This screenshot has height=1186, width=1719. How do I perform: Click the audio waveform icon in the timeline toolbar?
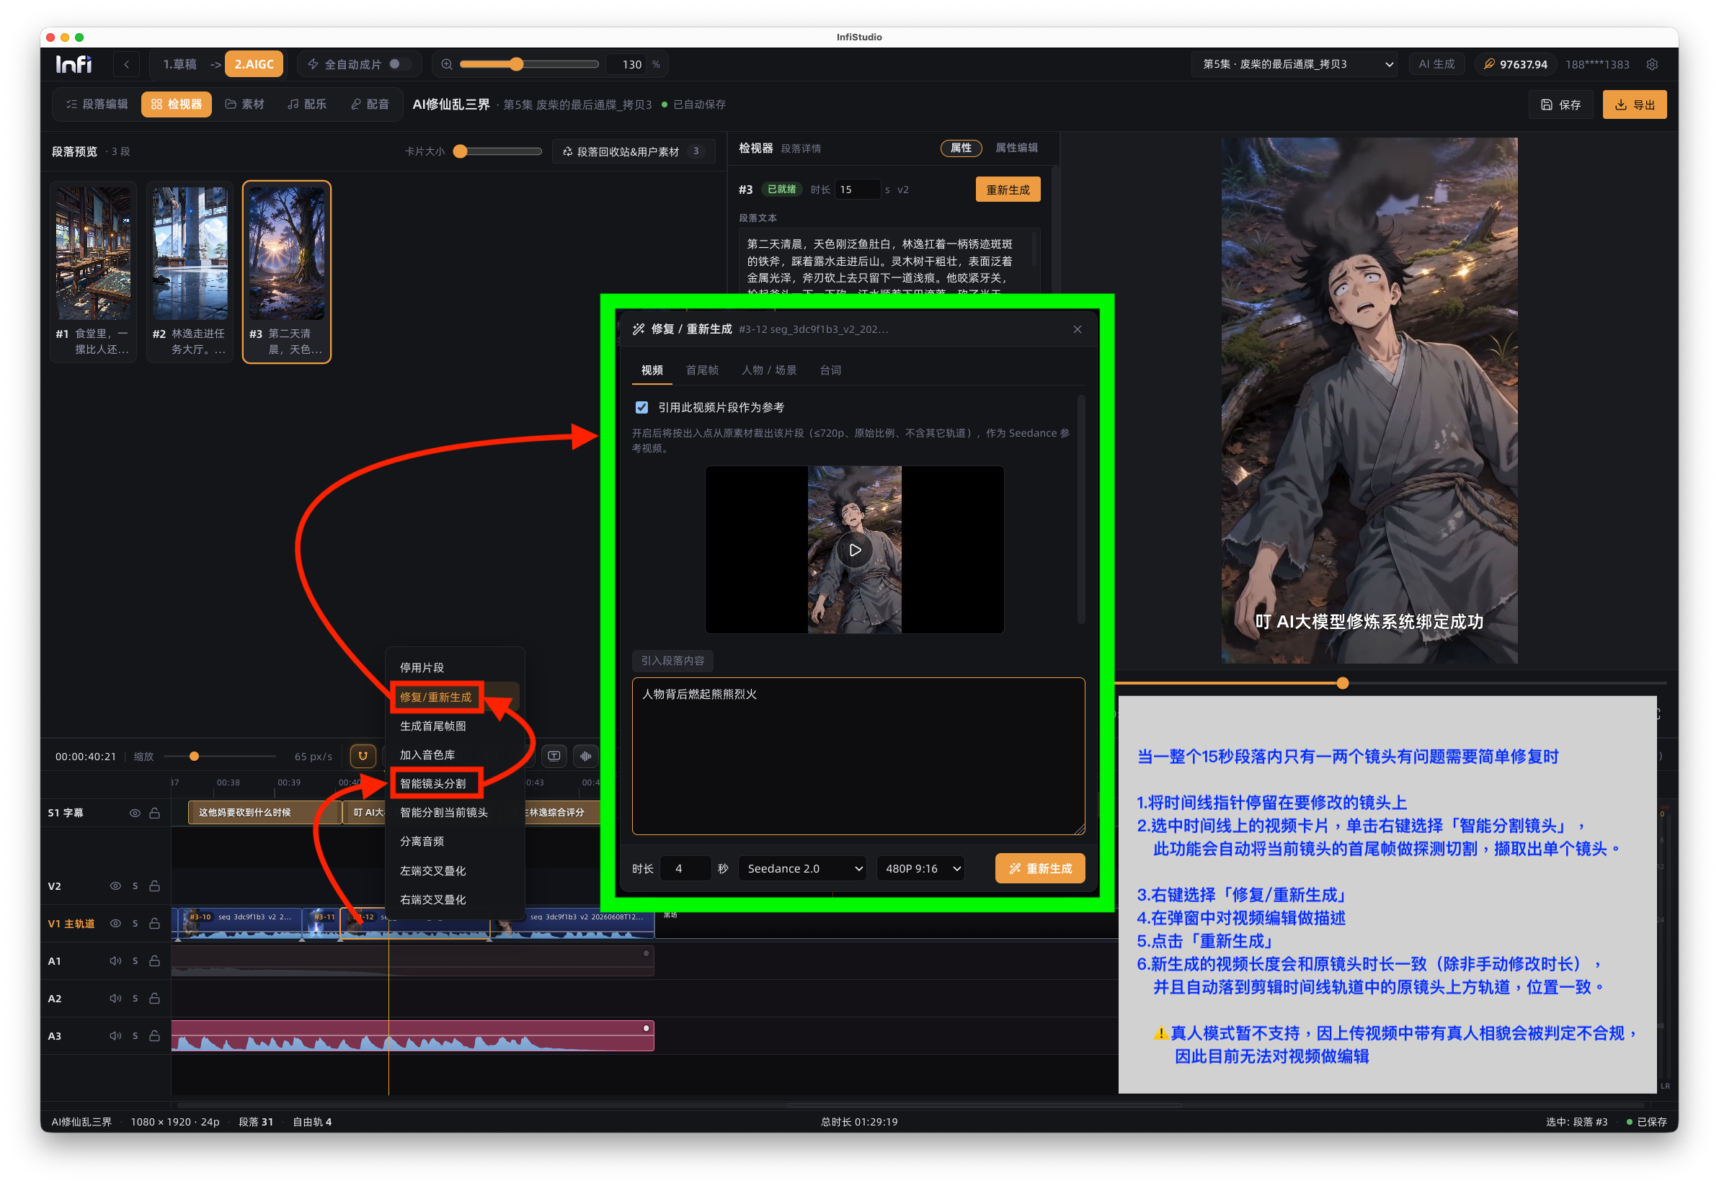pyautogui.click(x=586, y=757)
